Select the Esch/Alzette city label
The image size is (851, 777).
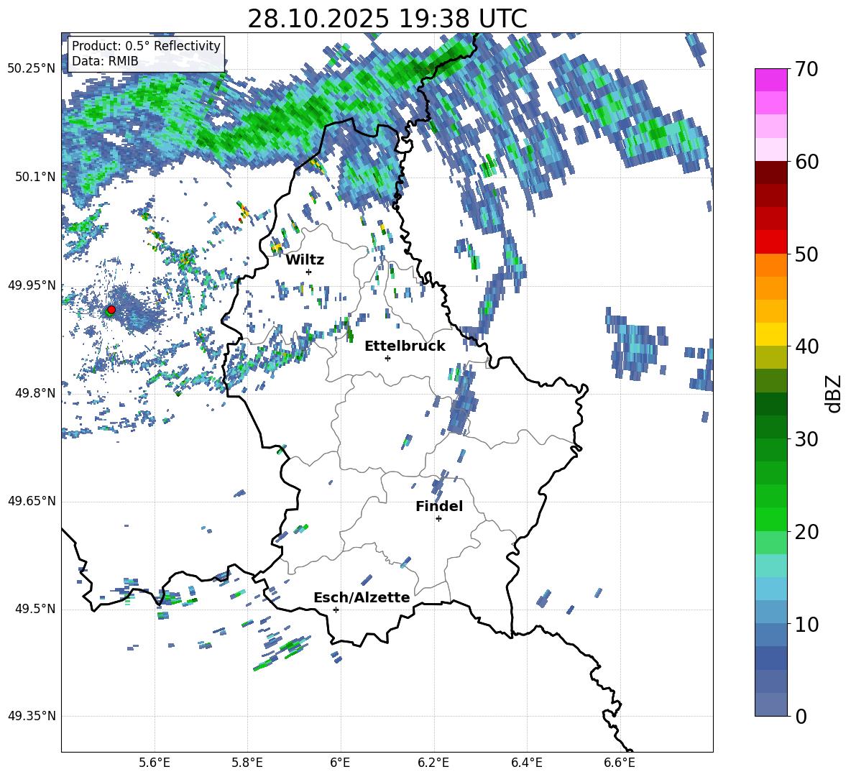[x=362, y=597]
